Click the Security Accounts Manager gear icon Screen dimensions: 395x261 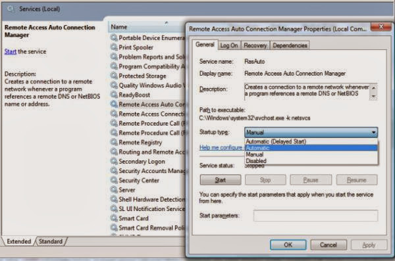tap(114, 171)
